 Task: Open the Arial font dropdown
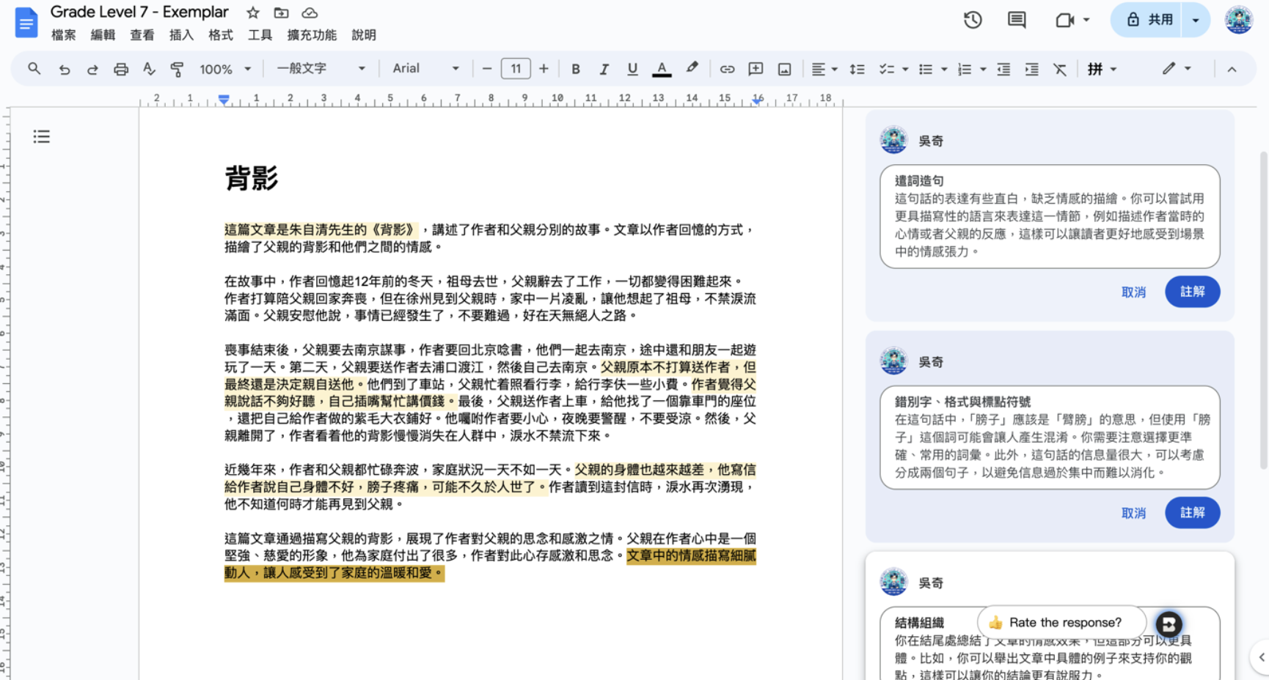[425, 68]
